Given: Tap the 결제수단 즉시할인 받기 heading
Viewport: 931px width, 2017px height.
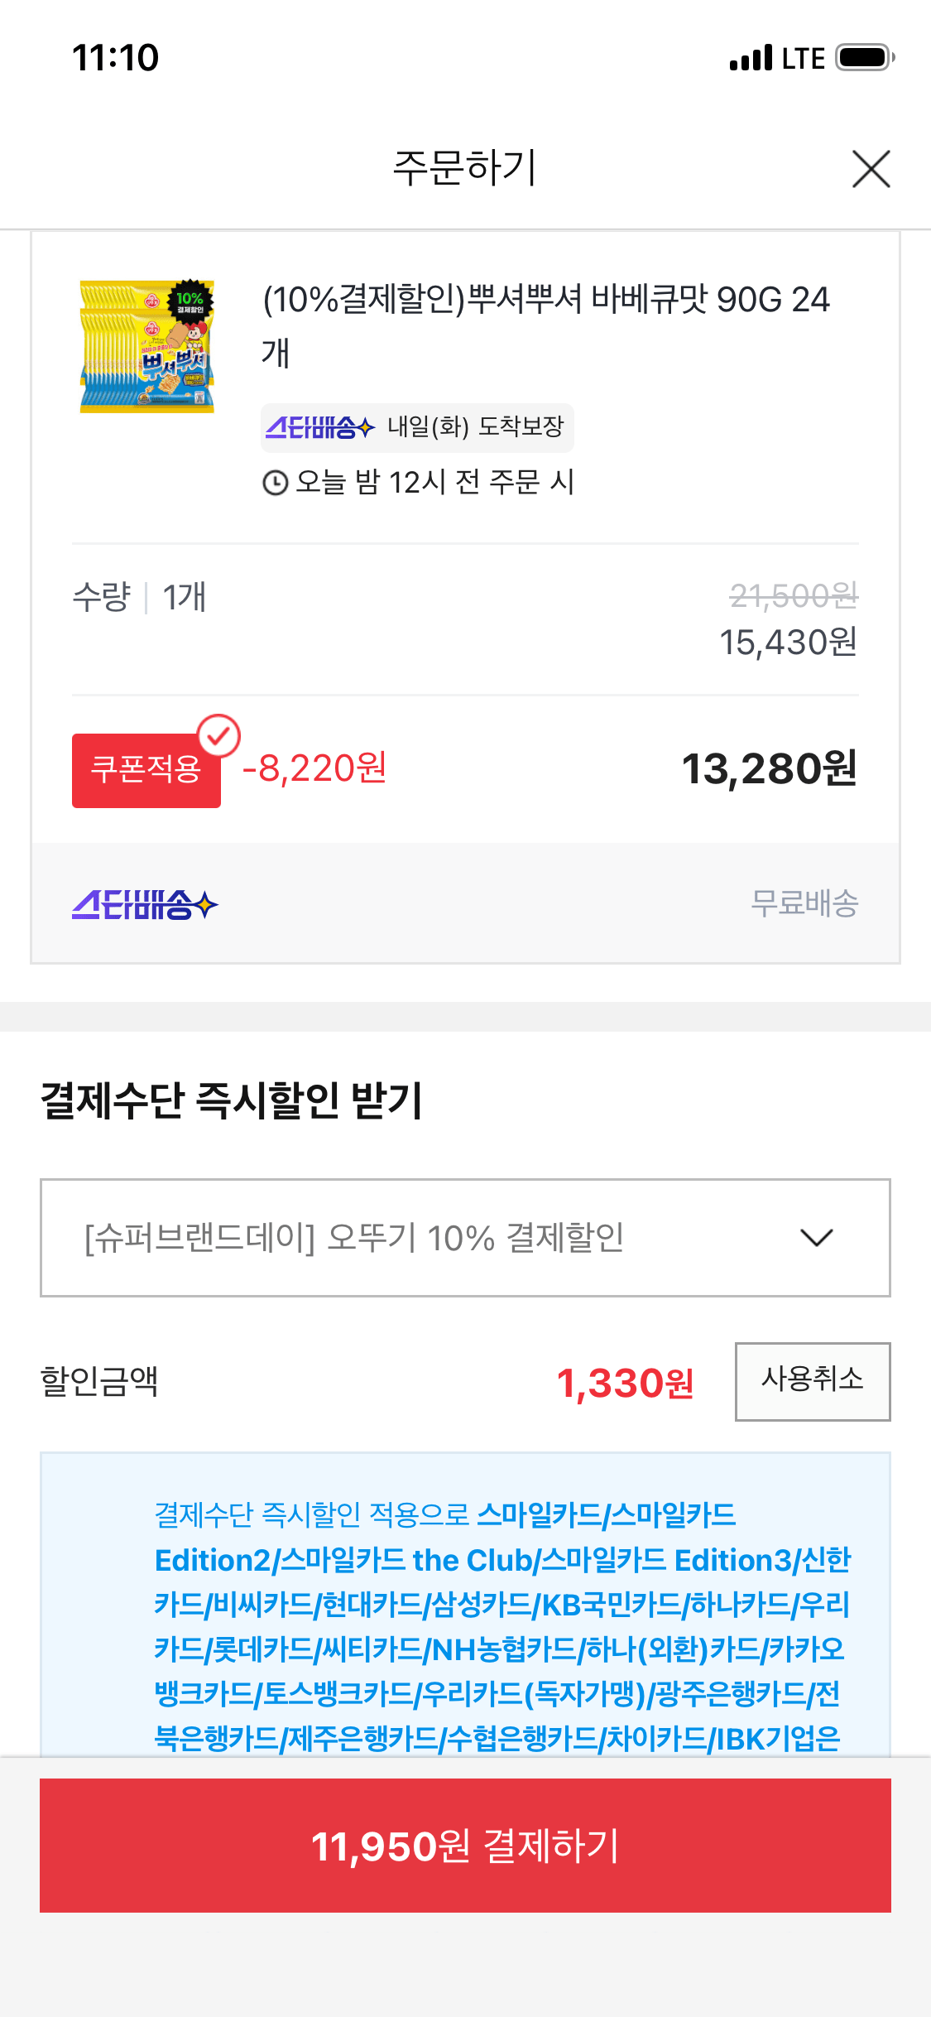Looking at the screenshot, I should (x=232, y=1101).
